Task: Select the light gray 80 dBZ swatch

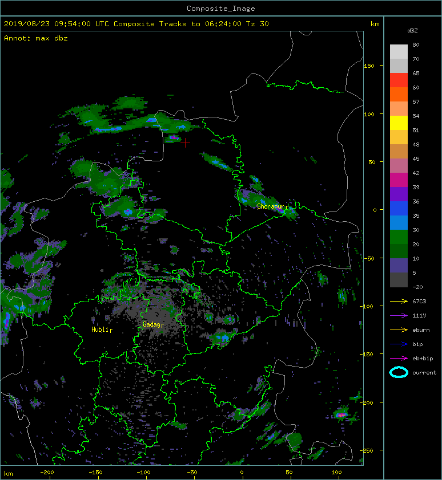Action: point(399,51)
